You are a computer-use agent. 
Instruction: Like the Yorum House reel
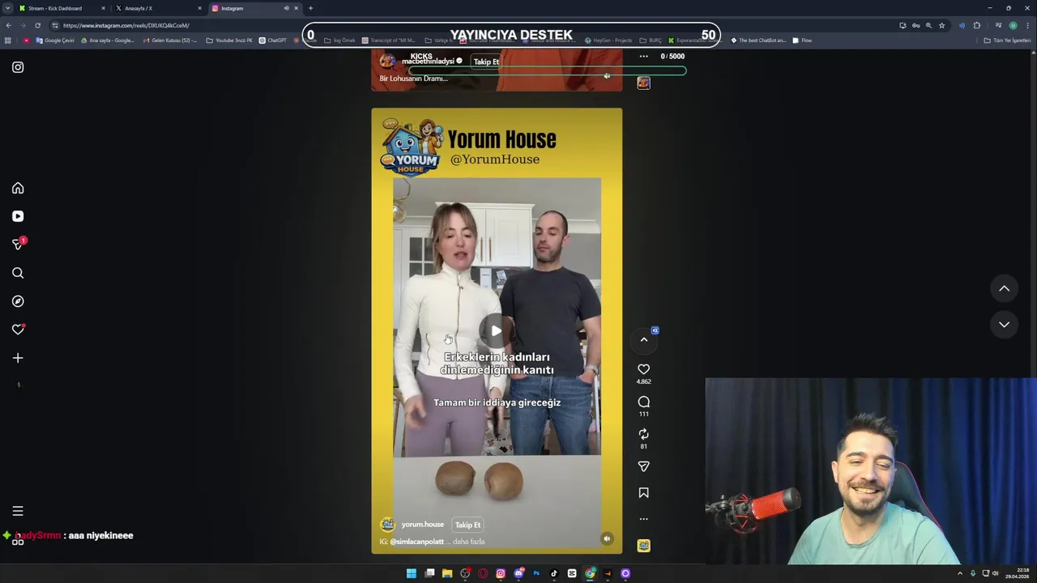[643, 369]
